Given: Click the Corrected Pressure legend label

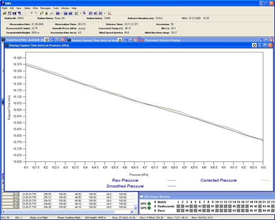Looking at the screenshot, I should 218,181.
